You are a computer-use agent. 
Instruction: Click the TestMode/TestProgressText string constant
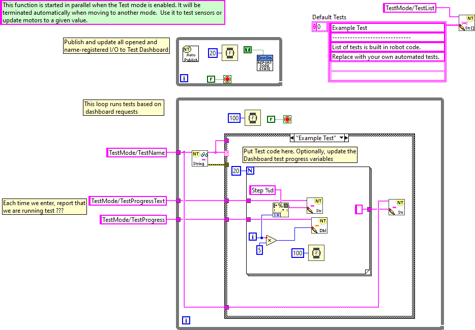pyautogui.click(x=128, y=201)
